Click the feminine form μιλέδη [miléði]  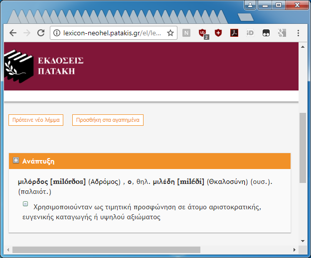(178, 181)
